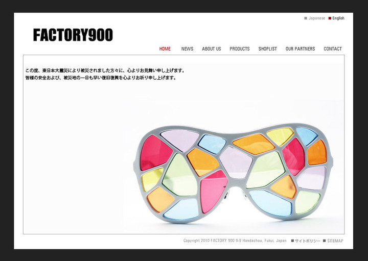Screen dimensions: 368x261
Task: Open the NEWS section
Action: tap(187, 49)
